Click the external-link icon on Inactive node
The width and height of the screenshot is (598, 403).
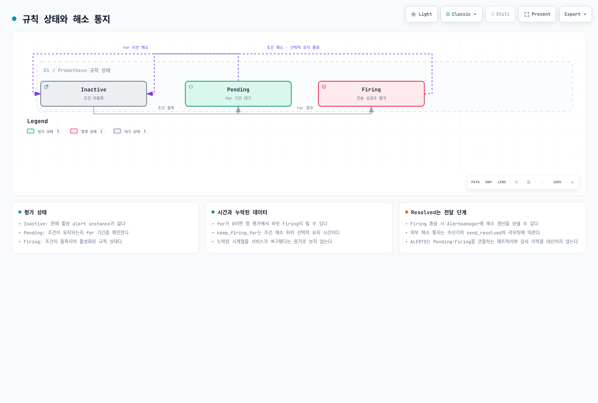(x=46, y=87)
